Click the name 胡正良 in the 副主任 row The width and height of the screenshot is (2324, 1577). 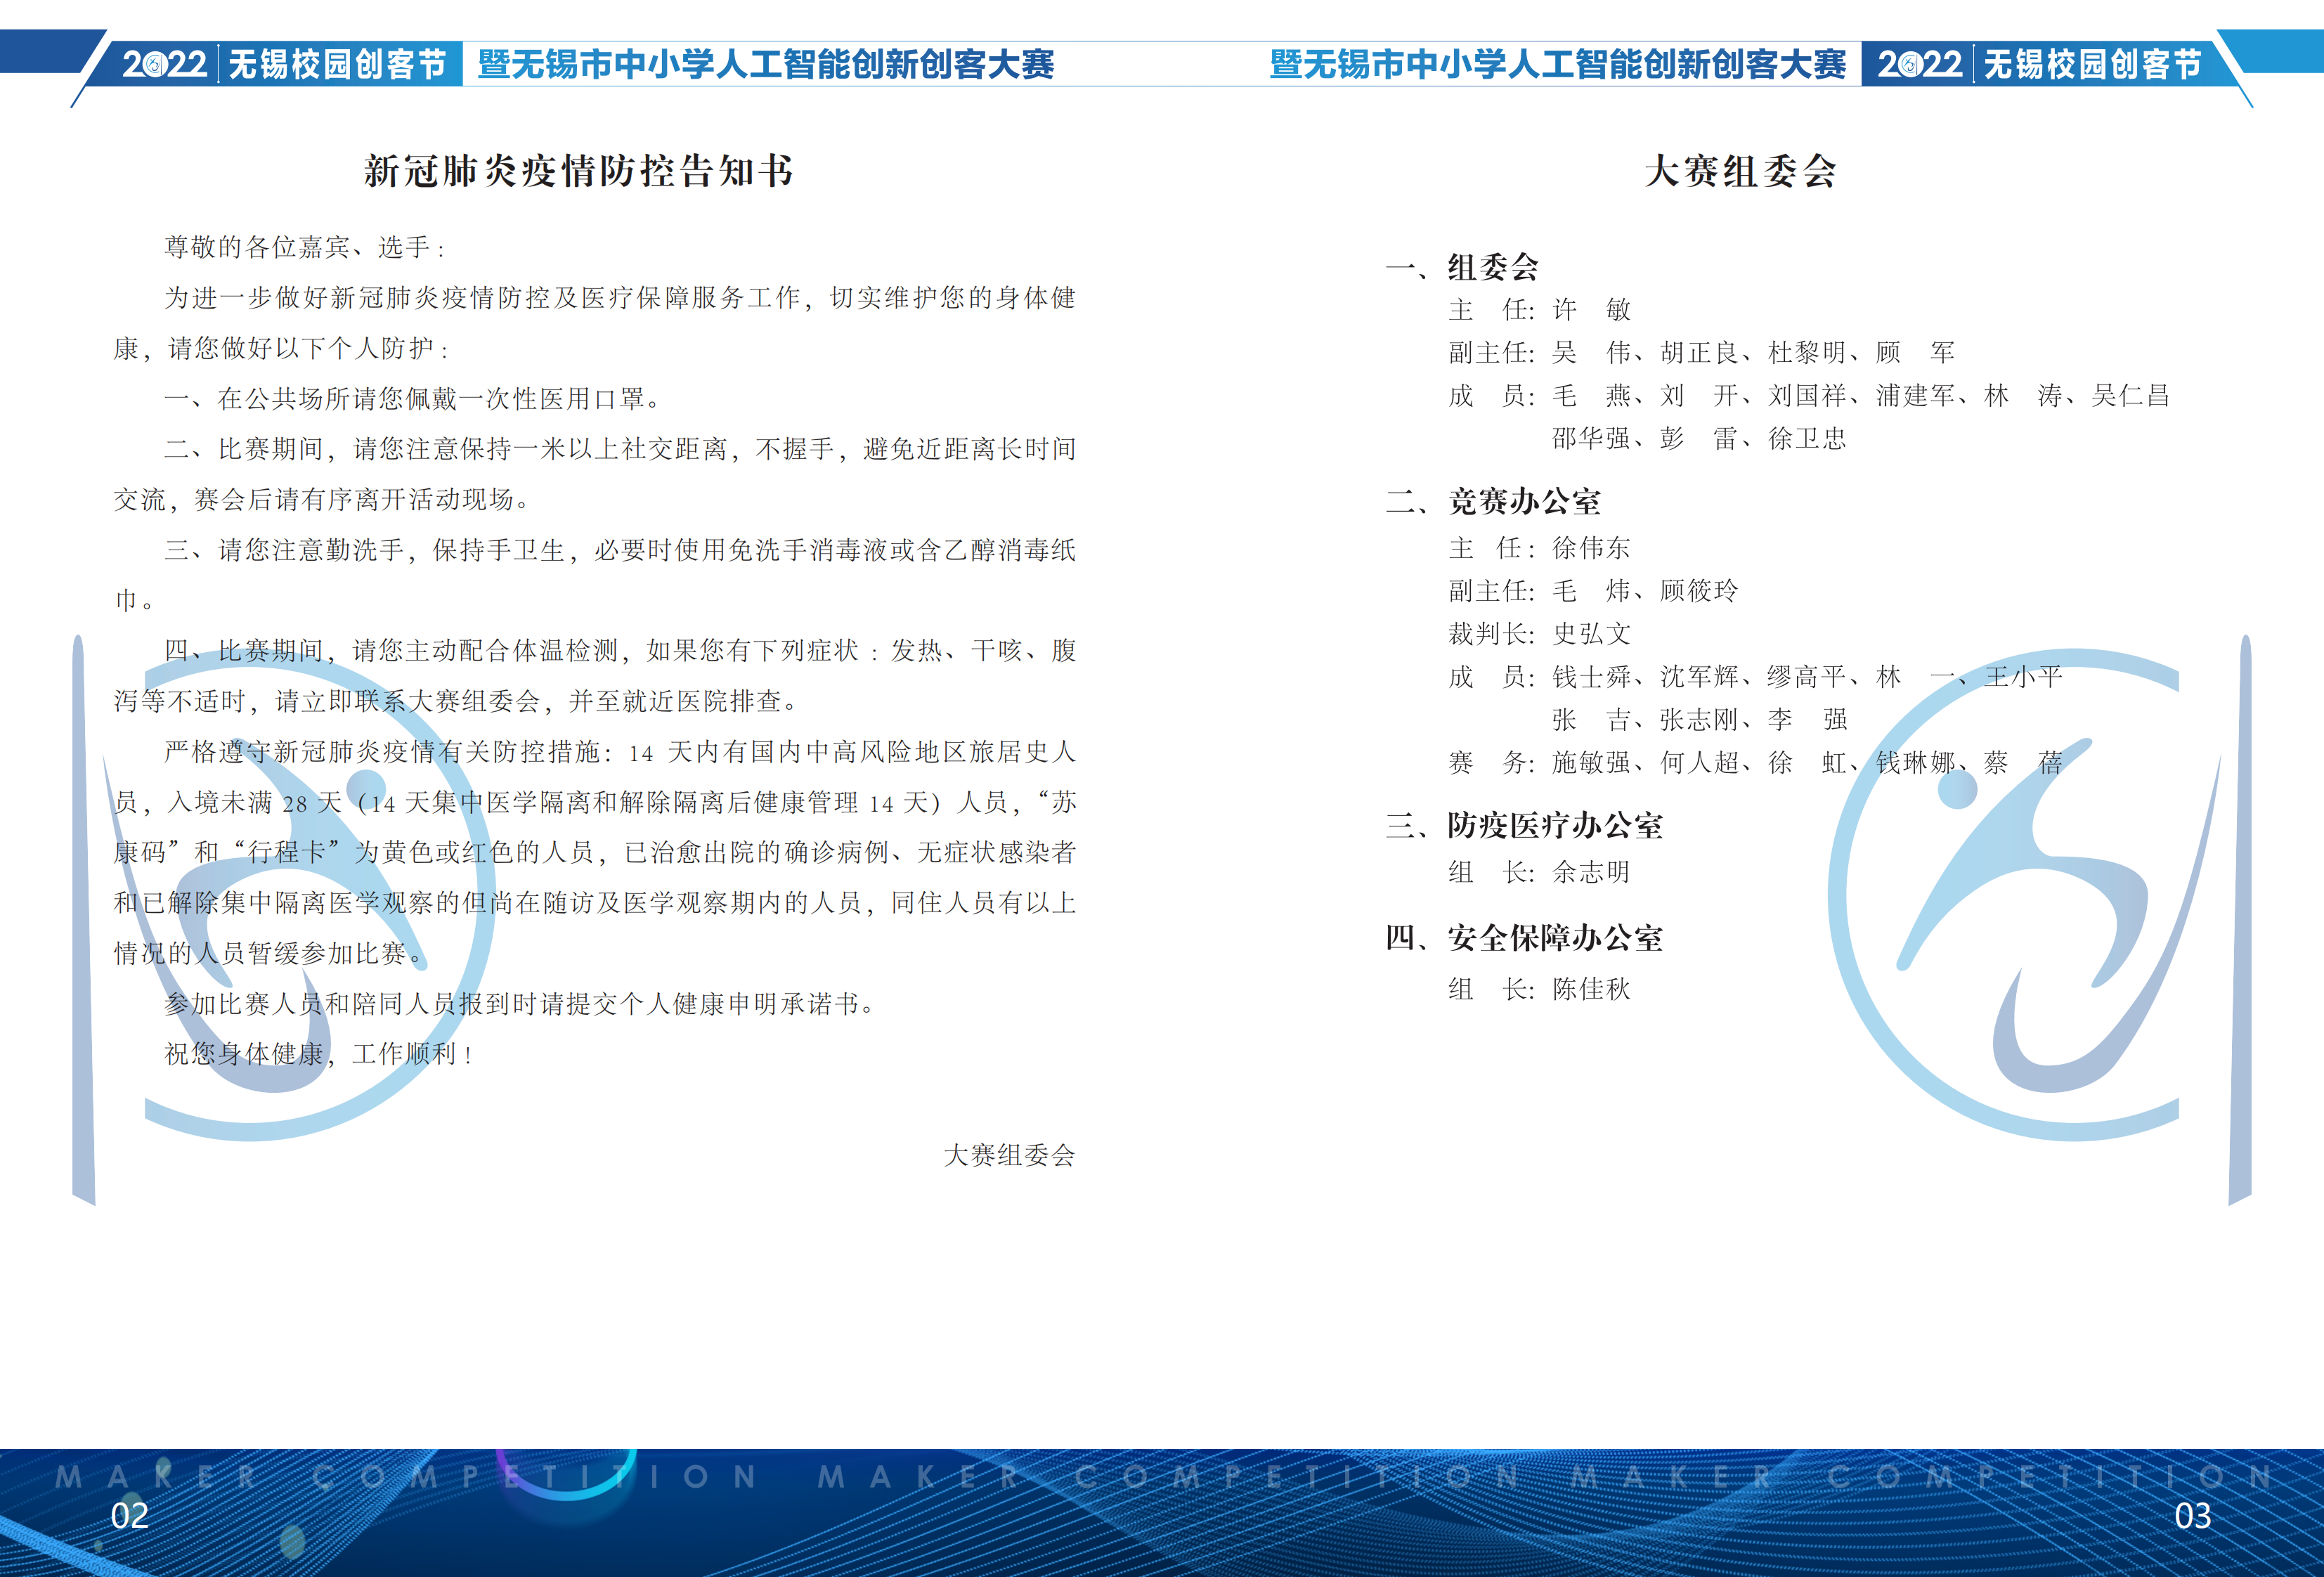[x=1699, y=353]
